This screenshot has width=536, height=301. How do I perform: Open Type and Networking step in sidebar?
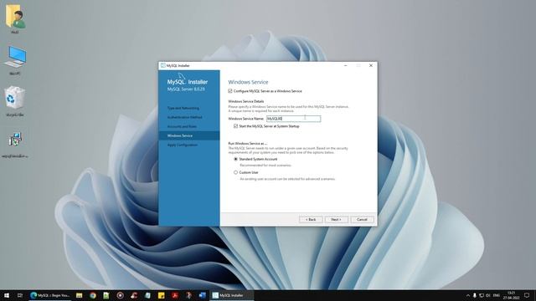(183, 108)
